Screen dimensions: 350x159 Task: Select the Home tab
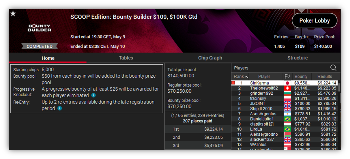tap(48, 58)
